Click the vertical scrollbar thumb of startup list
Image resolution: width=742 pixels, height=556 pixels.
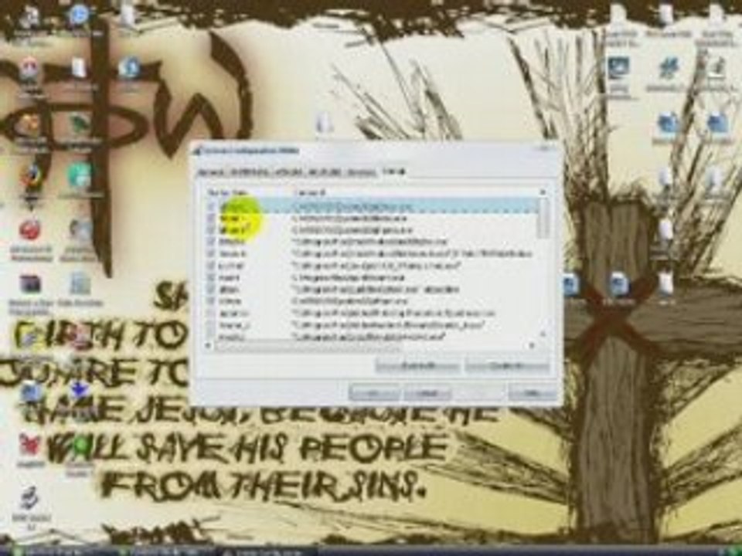click(543, 218)
